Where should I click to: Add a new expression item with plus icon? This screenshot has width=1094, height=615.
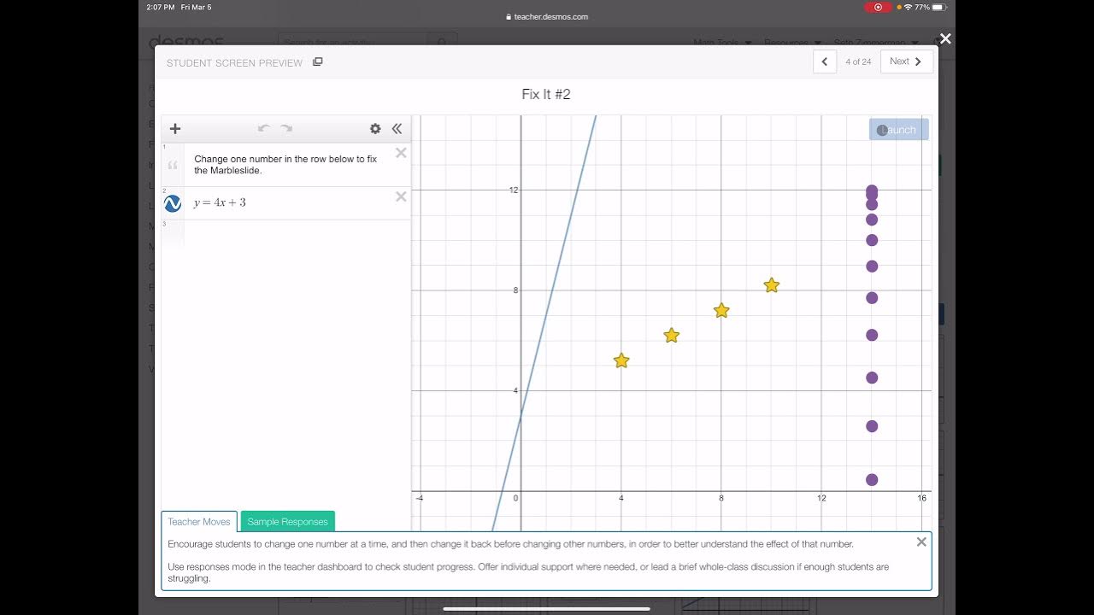click(175, 129)
